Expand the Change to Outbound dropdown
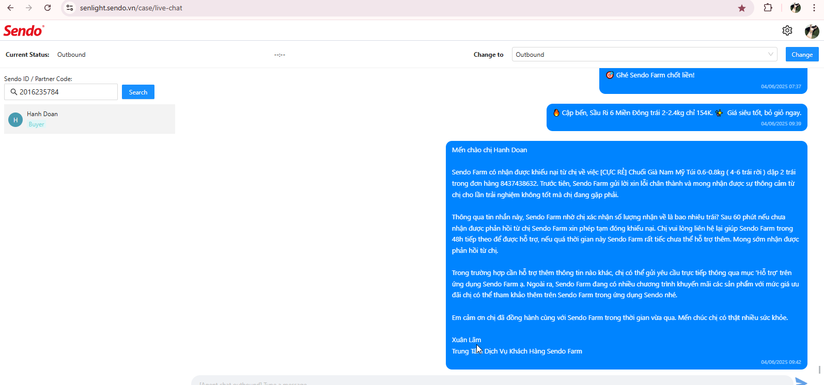 644,54
